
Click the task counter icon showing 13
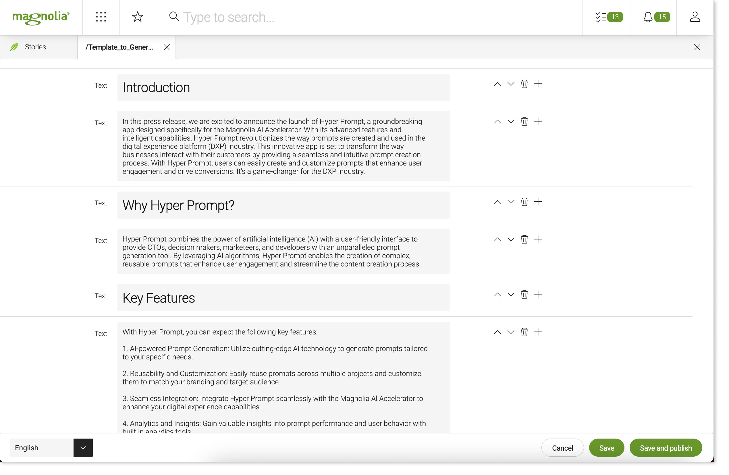(x=606, y=17)
